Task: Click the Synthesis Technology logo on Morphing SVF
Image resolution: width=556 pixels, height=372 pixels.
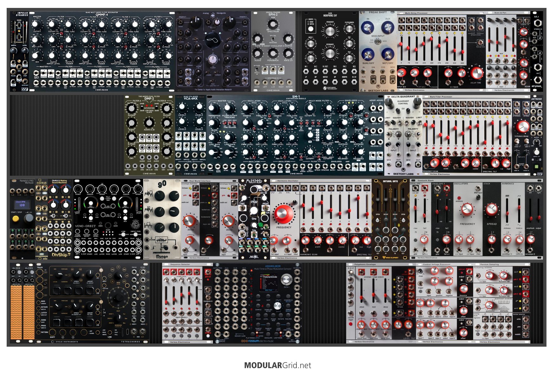Action: pos(330,88)
